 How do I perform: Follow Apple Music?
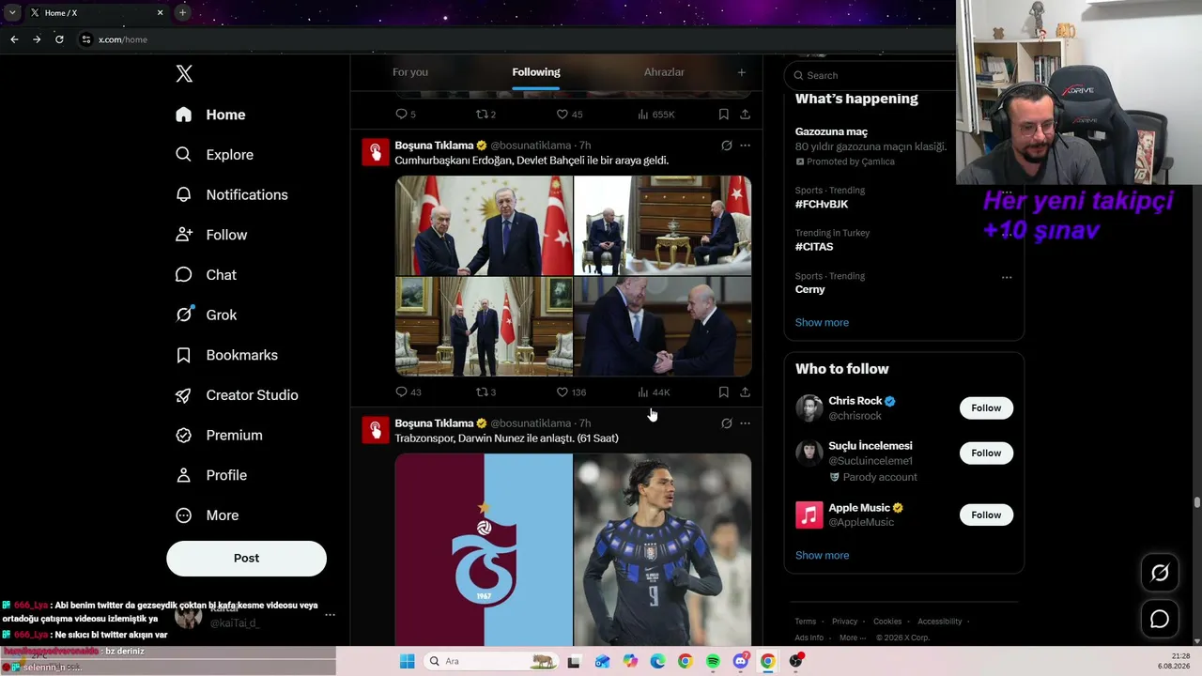(986, 515)
